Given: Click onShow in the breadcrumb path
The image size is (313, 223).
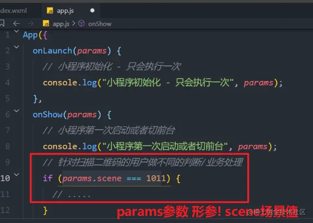Looking at the screenshot, I should click(x=100, y=24).
